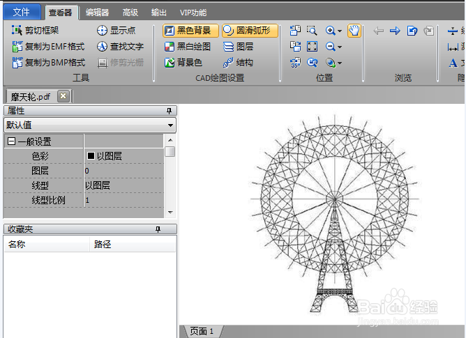Image resolution: width=466 pixels, height=338 pixels.
Task: Click the fit to window icon
Action: coord(312,46)
